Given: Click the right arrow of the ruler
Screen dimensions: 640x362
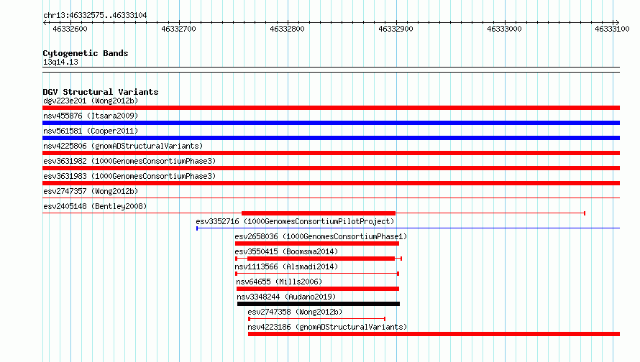Looking at the screenshot, I should [x=617, y=22].
